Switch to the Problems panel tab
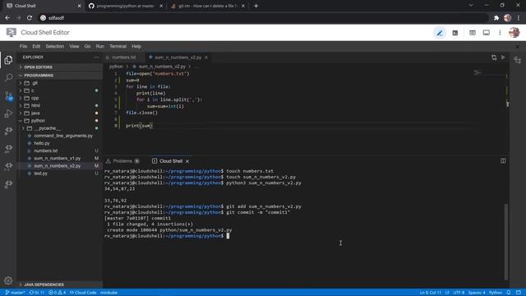This screenshot has width=526, height=296. point(122,161)
